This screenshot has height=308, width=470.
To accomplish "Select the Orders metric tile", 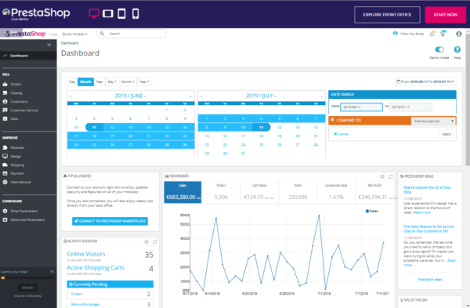I will (x=221, y=192).
